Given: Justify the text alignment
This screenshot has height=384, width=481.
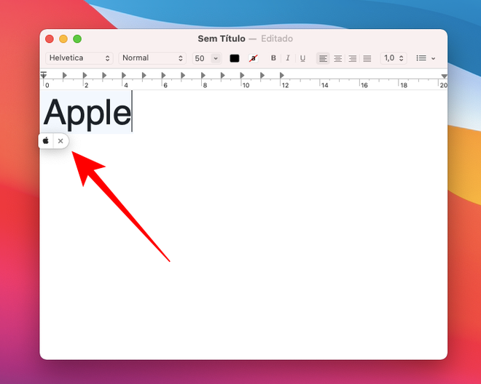Looking at the screenshot, I should point(367,58).
